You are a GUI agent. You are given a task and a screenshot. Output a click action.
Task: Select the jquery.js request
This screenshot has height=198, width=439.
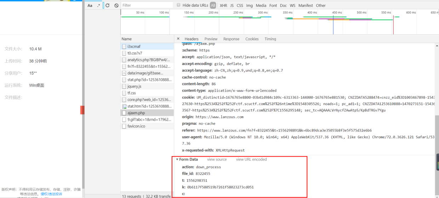pyautogui.click(x=147, y=86)
